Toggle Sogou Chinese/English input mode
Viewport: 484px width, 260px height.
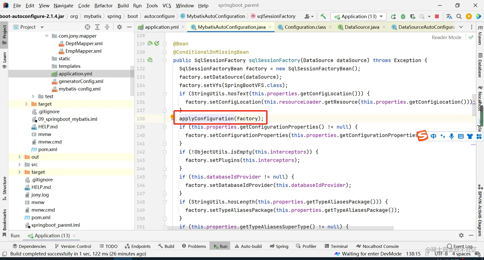[433, 136]
